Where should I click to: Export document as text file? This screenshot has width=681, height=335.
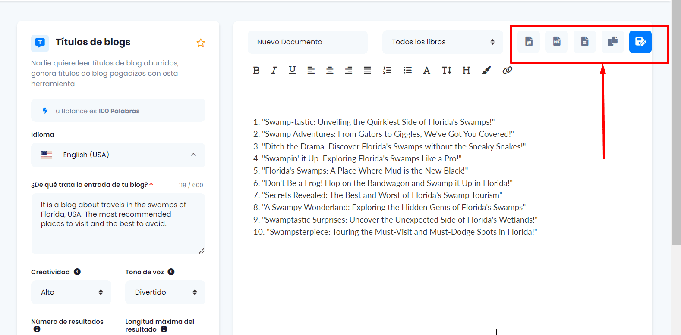coord(585,42)
